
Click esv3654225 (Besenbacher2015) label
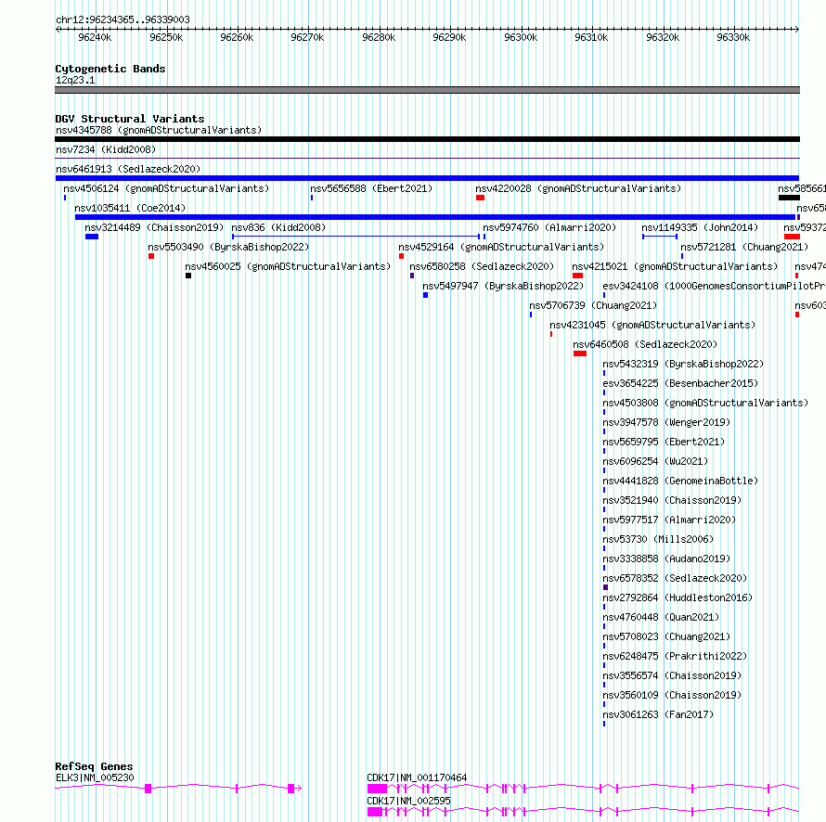pos(680,383)
